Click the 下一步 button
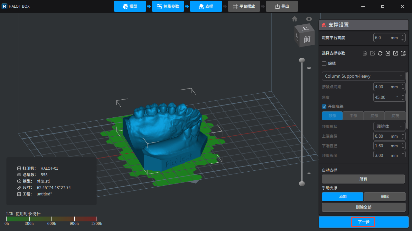Image resolution: width=412 pixels, height=231 pixels. click(364, 222)
